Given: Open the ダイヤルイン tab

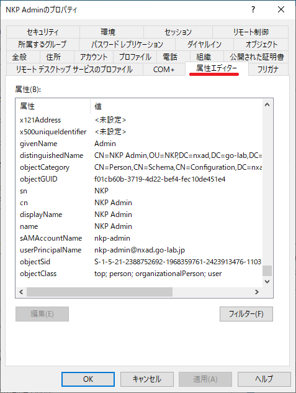Looking at the screenshot, I should [x=204, y=44].
